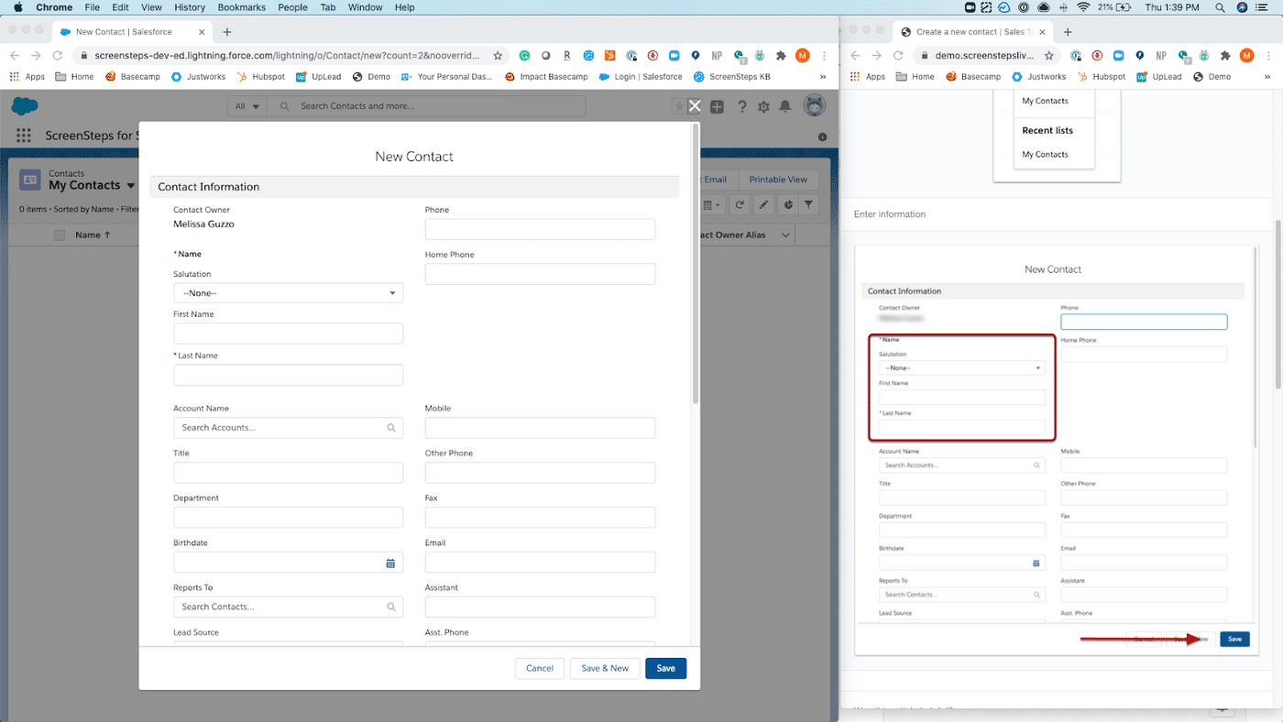Image resolution: width=1283 pixels, height=722 pixels.
Task: Reload the ScreenSteps browser window
Action: point(900,55)
